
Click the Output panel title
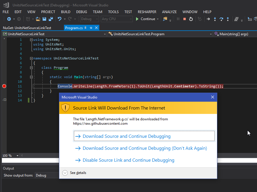tap(8, 168)
